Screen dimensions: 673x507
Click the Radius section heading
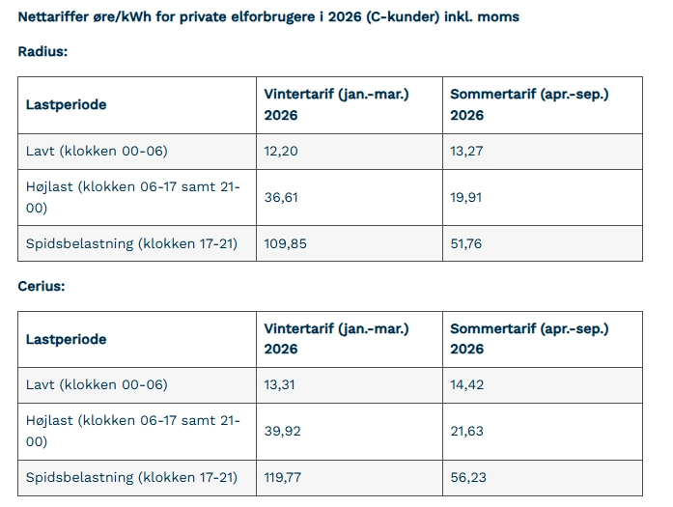42,51
